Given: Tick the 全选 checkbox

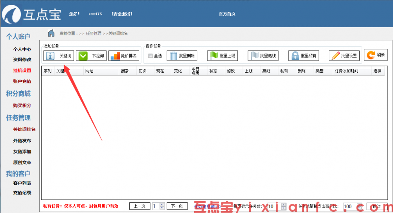Looking at the screenshot, I should 151,56.
